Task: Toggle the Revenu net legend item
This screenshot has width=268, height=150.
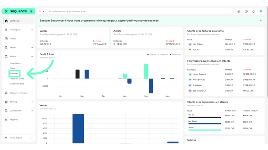Action: (x=175, y=54)
